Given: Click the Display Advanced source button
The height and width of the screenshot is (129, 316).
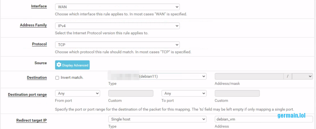Looking at the screenshot, I should (72, 65).
